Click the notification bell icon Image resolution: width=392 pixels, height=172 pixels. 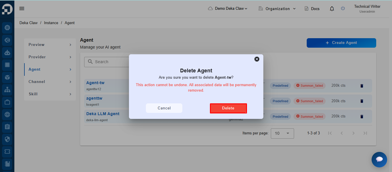[x=332, y=9]
